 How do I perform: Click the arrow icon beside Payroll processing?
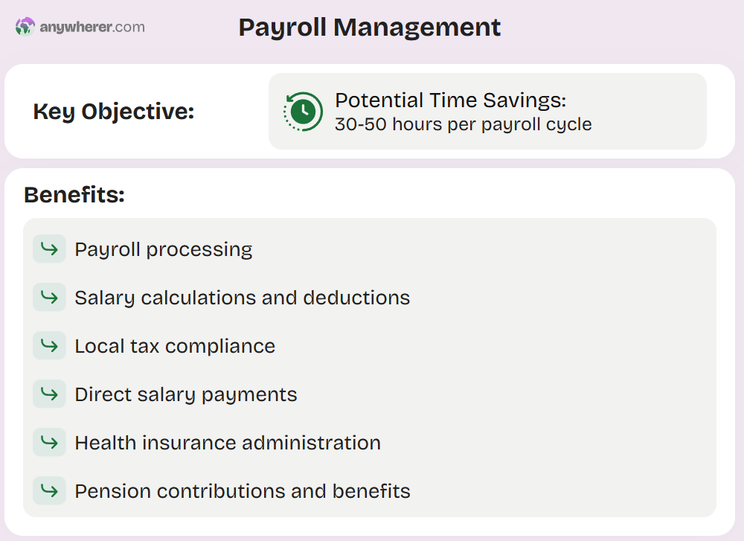click(x=49, y=249)
